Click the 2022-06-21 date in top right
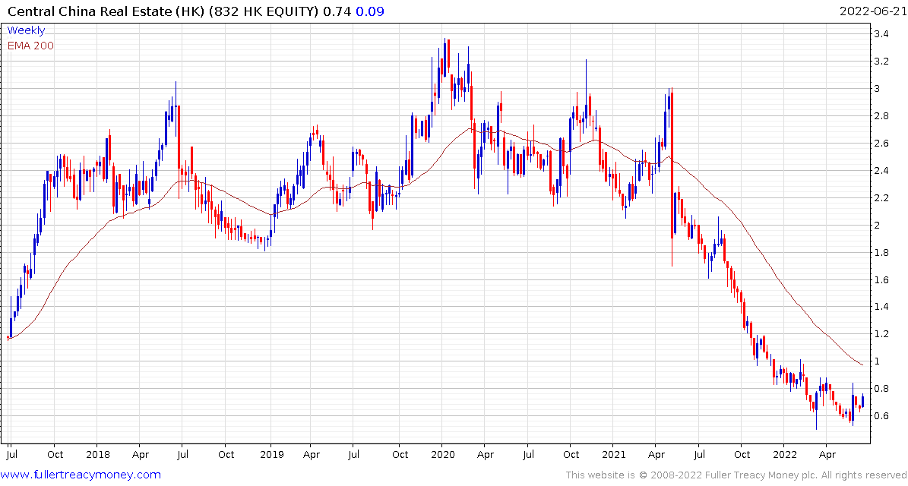 tap(872, 11)
